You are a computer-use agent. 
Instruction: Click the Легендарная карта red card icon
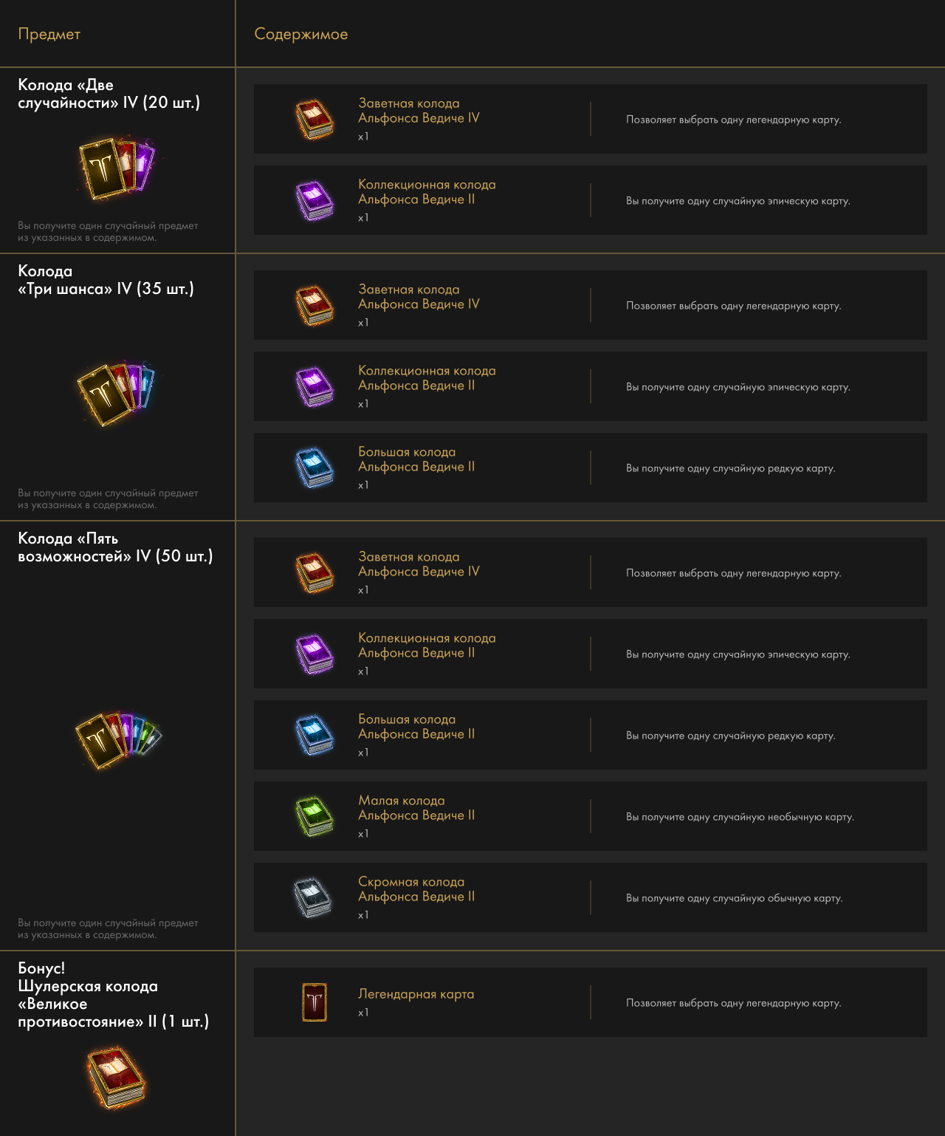pyautogui.click(x=315, y=1002)
